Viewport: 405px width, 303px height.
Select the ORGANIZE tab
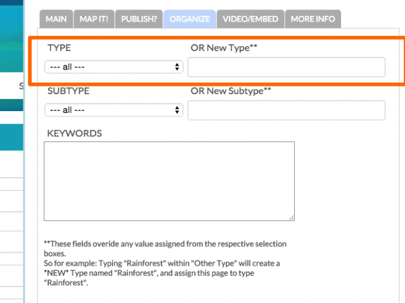190,19
